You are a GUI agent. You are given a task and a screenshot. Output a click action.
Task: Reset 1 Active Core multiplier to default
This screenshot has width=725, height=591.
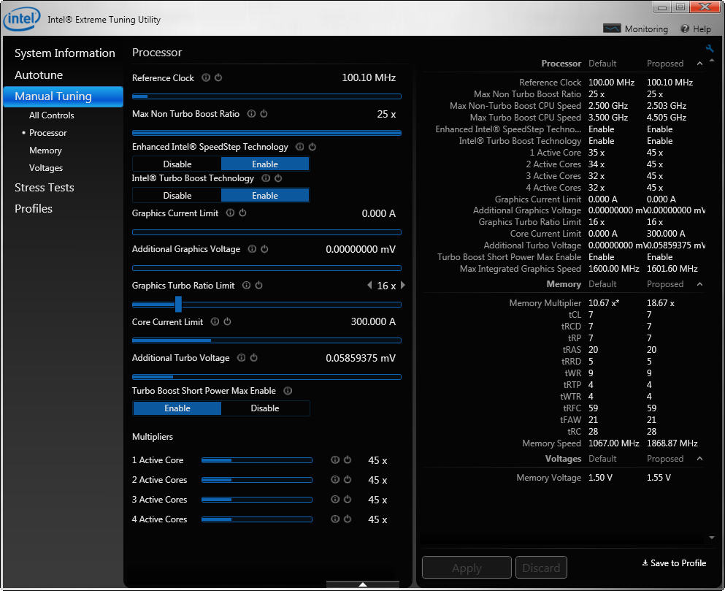(348, 460)
